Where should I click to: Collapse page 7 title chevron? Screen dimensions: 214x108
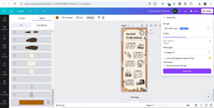pyautogui.click(x=133, y=26)
